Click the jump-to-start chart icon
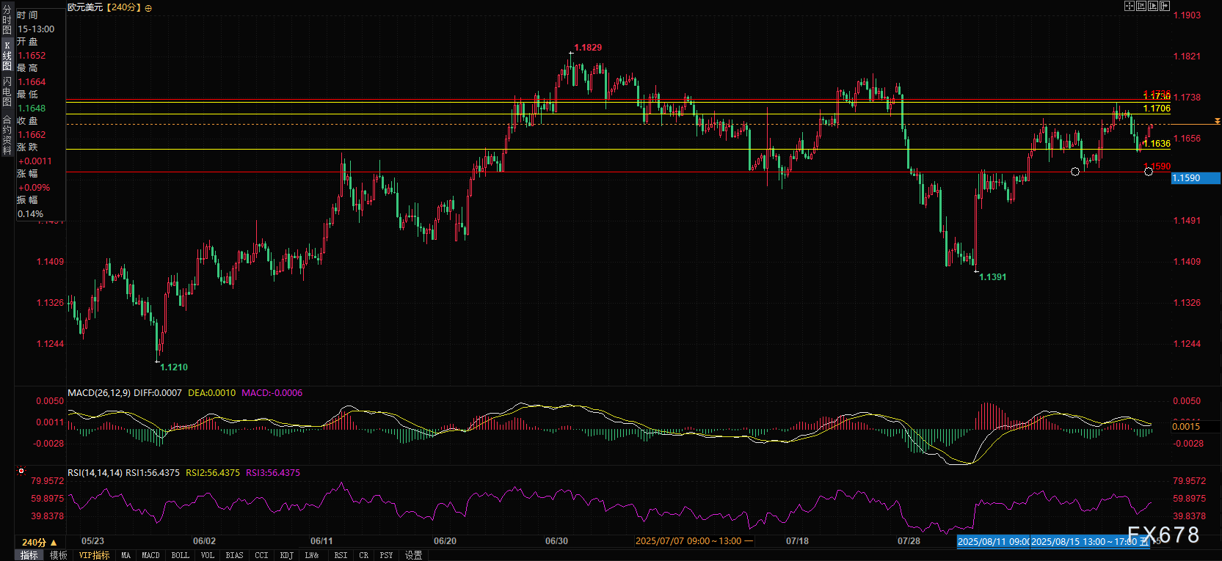 pyautogui.click(x=1141, y=6)
